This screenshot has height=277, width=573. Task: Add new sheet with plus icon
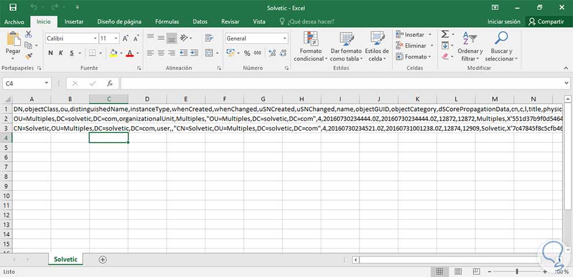click(x=102, y=260)
